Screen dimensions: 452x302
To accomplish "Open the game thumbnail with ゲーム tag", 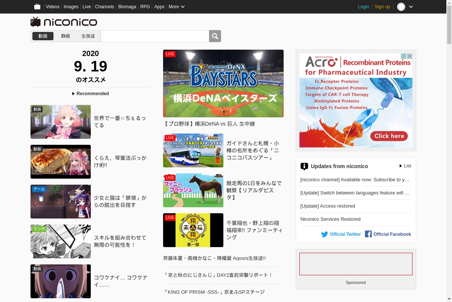I will point(61,202).
